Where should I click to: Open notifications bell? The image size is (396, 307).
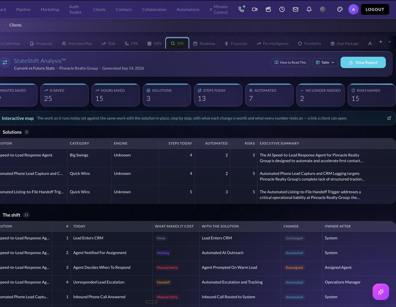pos(309,9)
